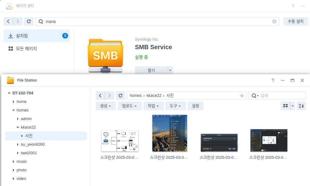Go forward in Package Center

point(18,21)
